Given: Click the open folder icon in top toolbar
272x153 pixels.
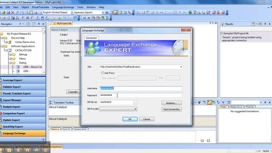Looking at the screenshot, I should click(x=4, y=12).
